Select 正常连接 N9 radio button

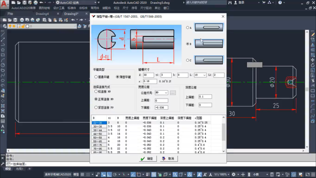click(96, 99)
